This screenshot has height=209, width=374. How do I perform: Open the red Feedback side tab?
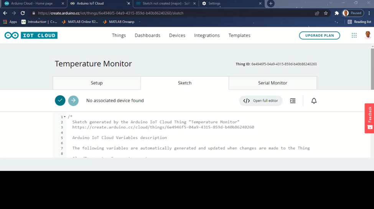(369, 118)
